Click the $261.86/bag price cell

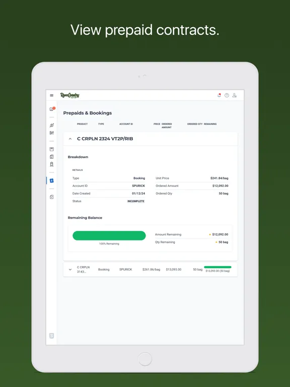pyautogui.click(x=151, y=270)
